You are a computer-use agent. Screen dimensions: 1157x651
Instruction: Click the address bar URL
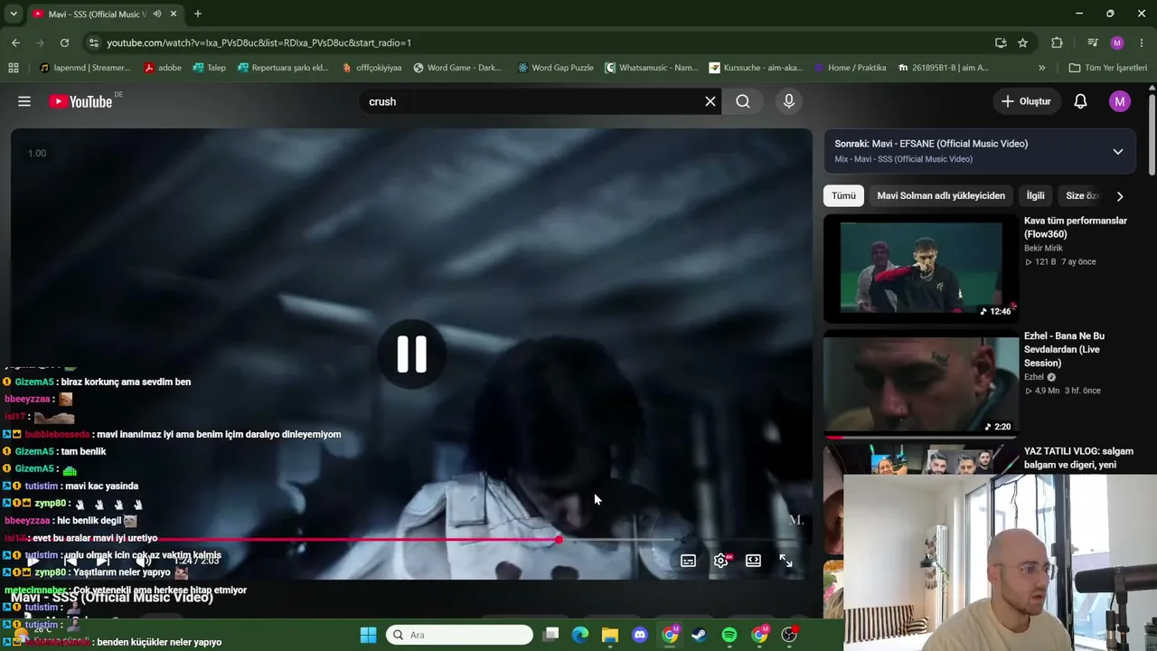(259, 42)
